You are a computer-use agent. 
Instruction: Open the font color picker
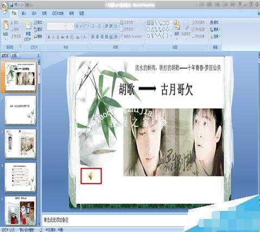[x=84, y=37]
